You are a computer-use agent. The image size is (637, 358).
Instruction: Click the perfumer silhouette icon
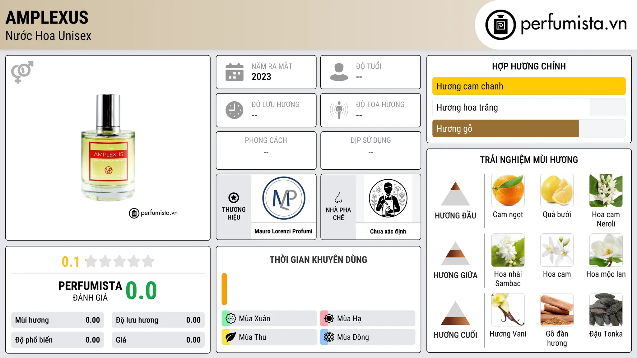coord(388,198)
